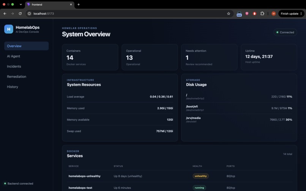The height and width of the screenshot is (191, 306).
Task: Click the Disk Usage heading
Action: (196, 85)
